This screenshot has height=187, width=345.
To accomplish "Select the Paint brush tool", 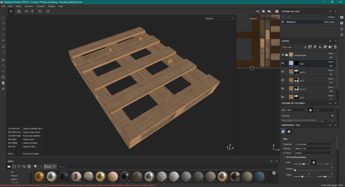I will click(x=3, y=17).
